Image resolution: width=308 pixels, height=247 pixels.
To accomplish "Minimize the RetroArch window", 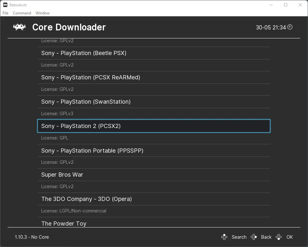I will tap(271, 5).
